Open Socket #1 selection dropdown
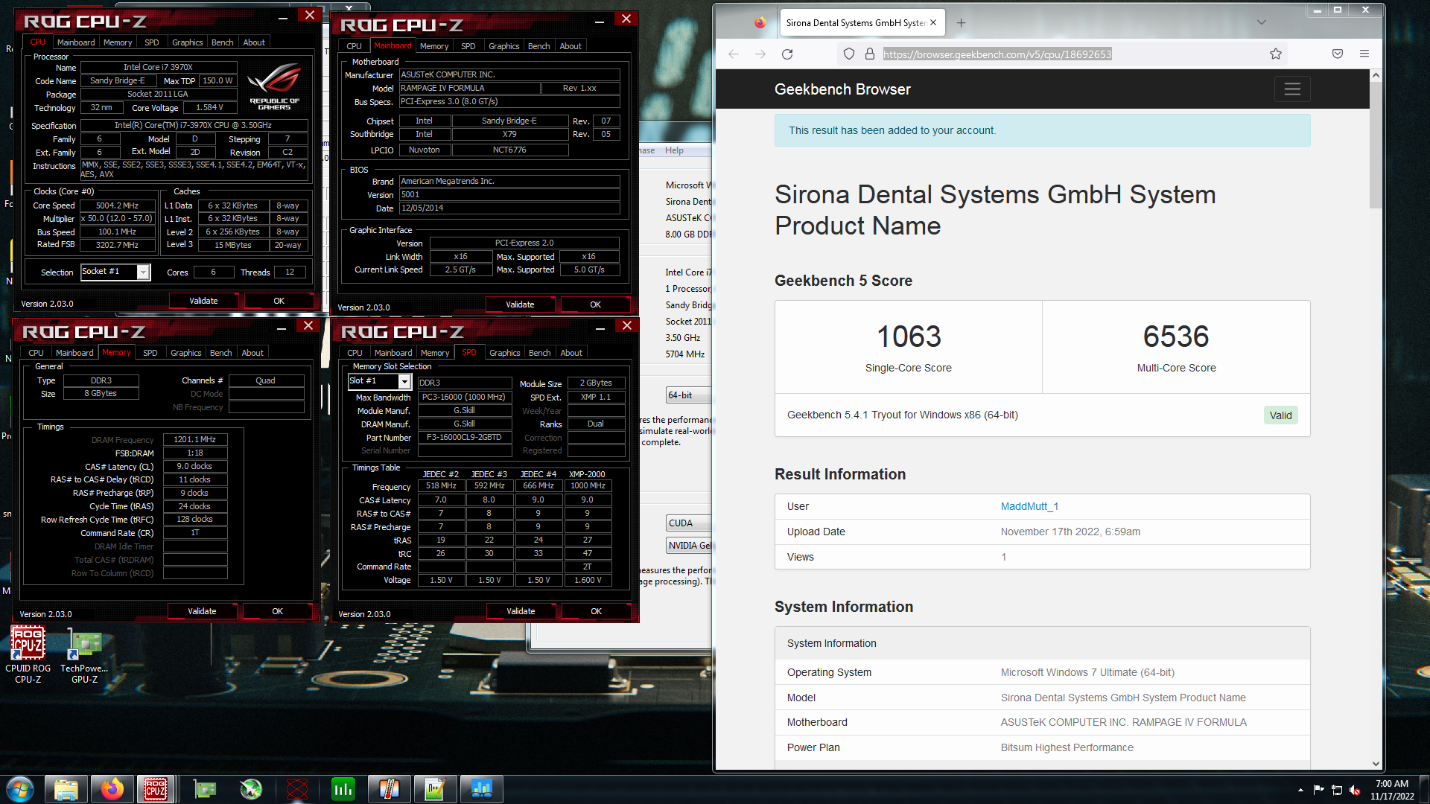The width and height of the screenshot is (1430, 804). coord(115,272)
